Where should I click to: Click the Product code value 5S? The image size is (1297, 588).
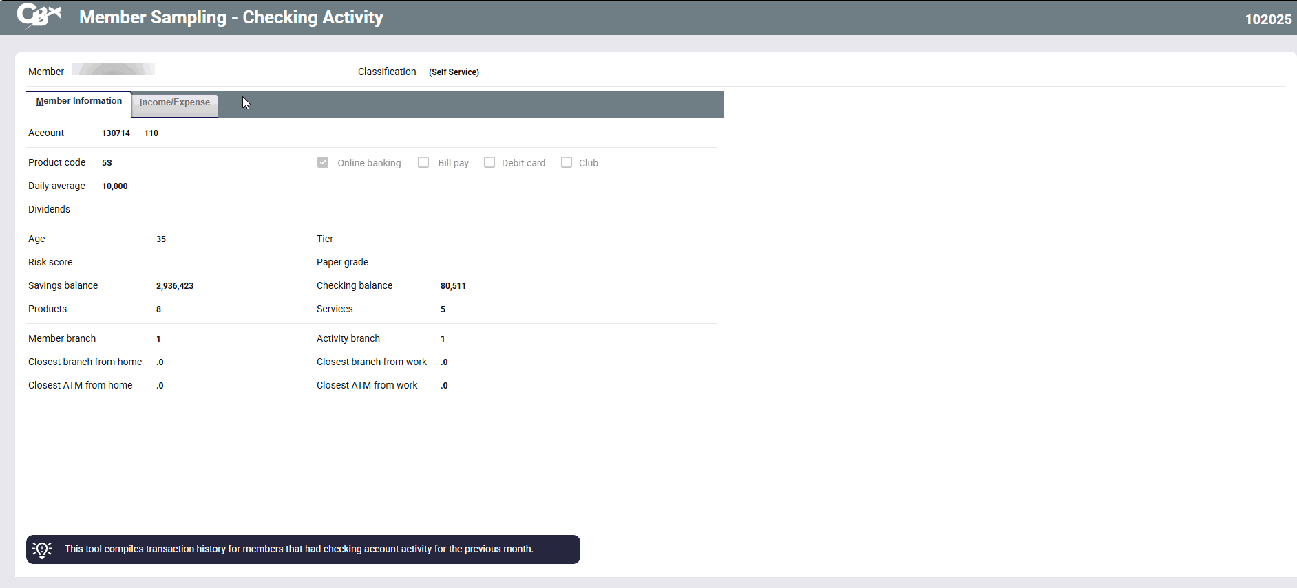[x=107, y=163]
